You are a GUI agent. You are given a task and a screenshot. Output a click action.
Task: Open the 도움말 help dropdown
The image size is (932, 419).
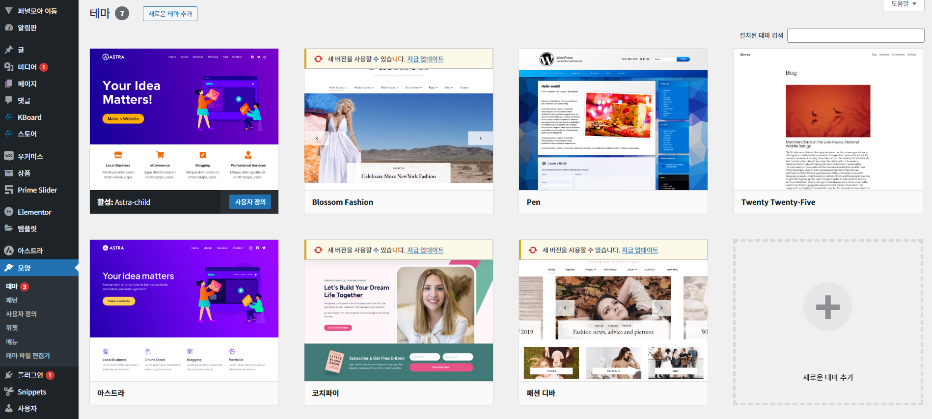click(x=904, y=4)
